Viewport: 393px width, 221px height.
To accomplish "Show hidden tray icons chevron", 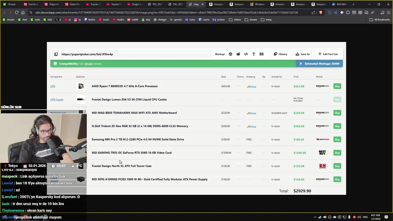I will (315, 217).
